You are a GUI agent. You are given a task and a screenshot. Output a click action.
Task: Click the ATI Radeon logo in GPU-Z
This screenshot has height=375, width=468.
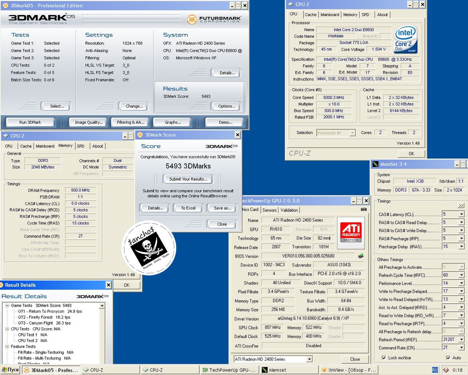pos(351,233)
